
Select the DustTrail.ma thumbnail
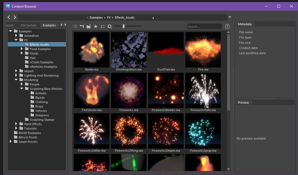click(x=166, y=50)
